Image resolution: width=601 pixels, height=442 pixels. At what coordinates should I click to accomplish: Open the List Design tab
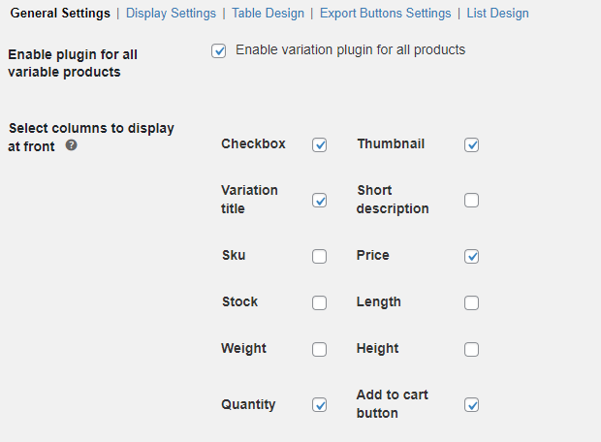click(x=497, y=14)
